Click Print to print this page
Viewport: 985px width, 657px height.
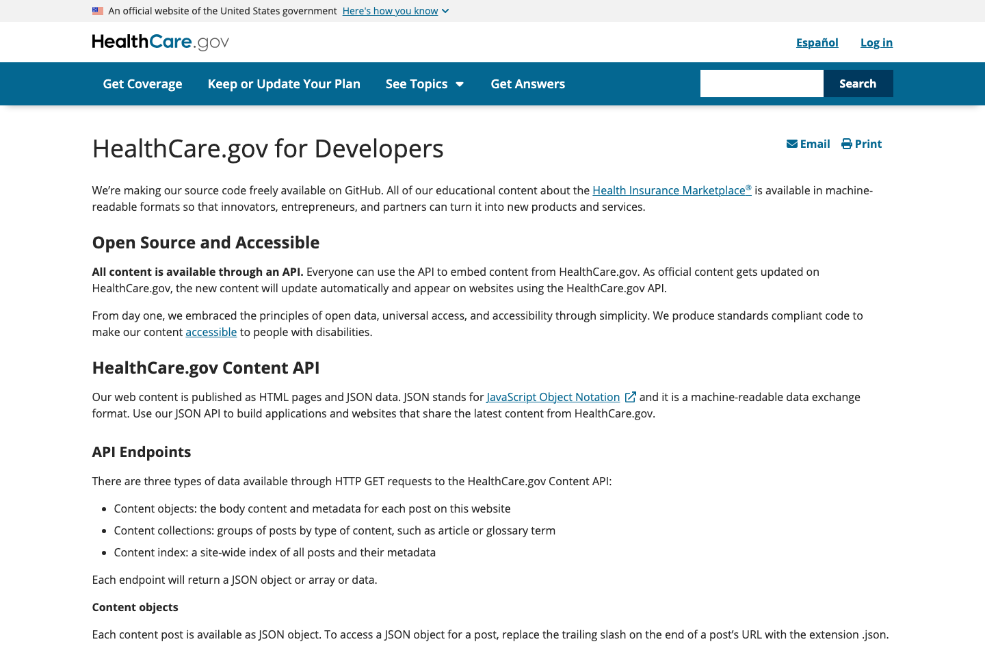(x=869, y=144)
